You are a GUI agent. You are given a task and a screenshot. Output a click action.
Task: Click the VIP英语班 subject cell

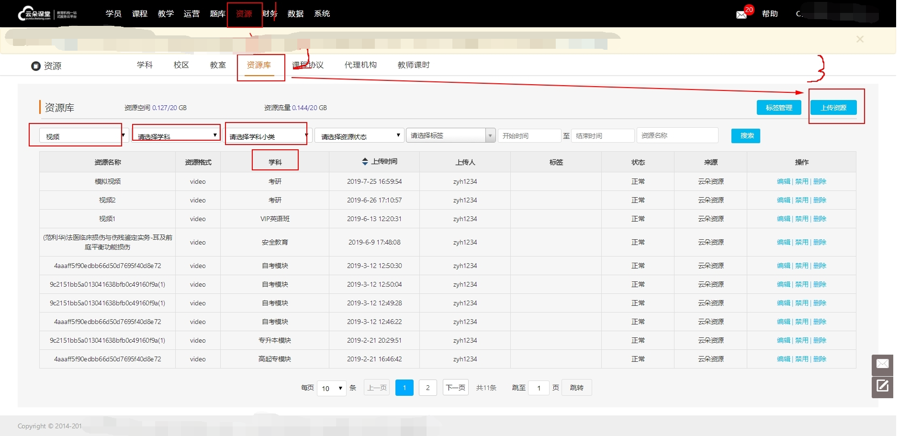click(x=275, y=219)
